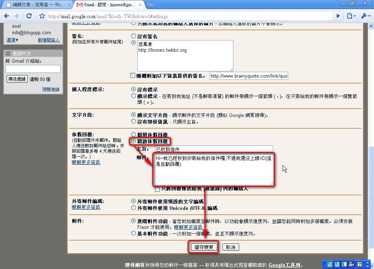Open 瞭解更多資訊 link in attachments section

tap(188, 227)
